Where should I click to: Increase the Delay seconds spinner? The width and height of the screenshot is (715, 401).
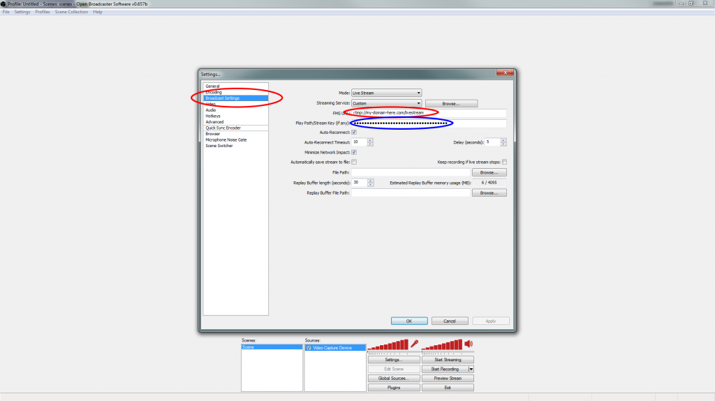pos(504,140)
